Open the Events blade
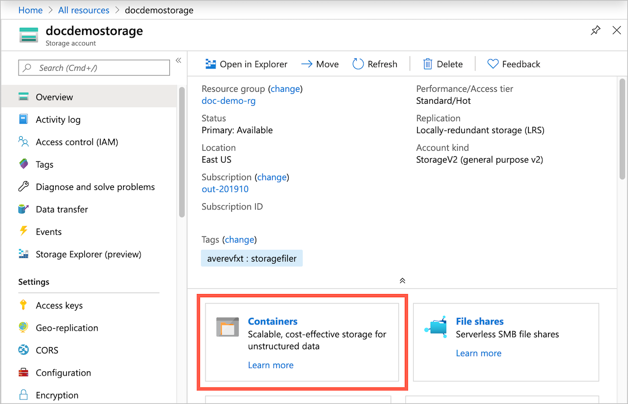The image size is (628, 404). tap(50, 232)
